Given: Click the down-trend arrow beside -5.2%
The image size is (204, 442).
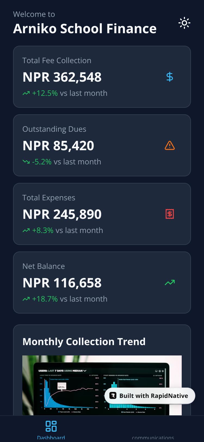Looking at the screenshot, I should tap(26, 162).
